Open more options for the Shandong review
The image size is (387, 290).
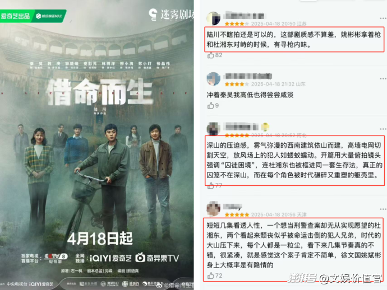383,78
